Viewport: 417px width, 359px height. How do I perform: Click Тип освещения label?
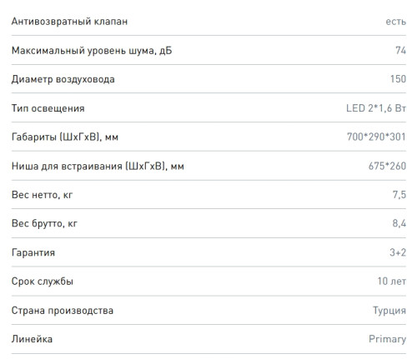tap(48, 108)
